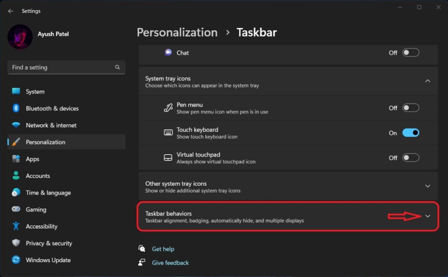Click the System monitor icon in sidebar
The height and width of the screenshot is (277, 448).
pyautogui.click(x=16, y=91)
